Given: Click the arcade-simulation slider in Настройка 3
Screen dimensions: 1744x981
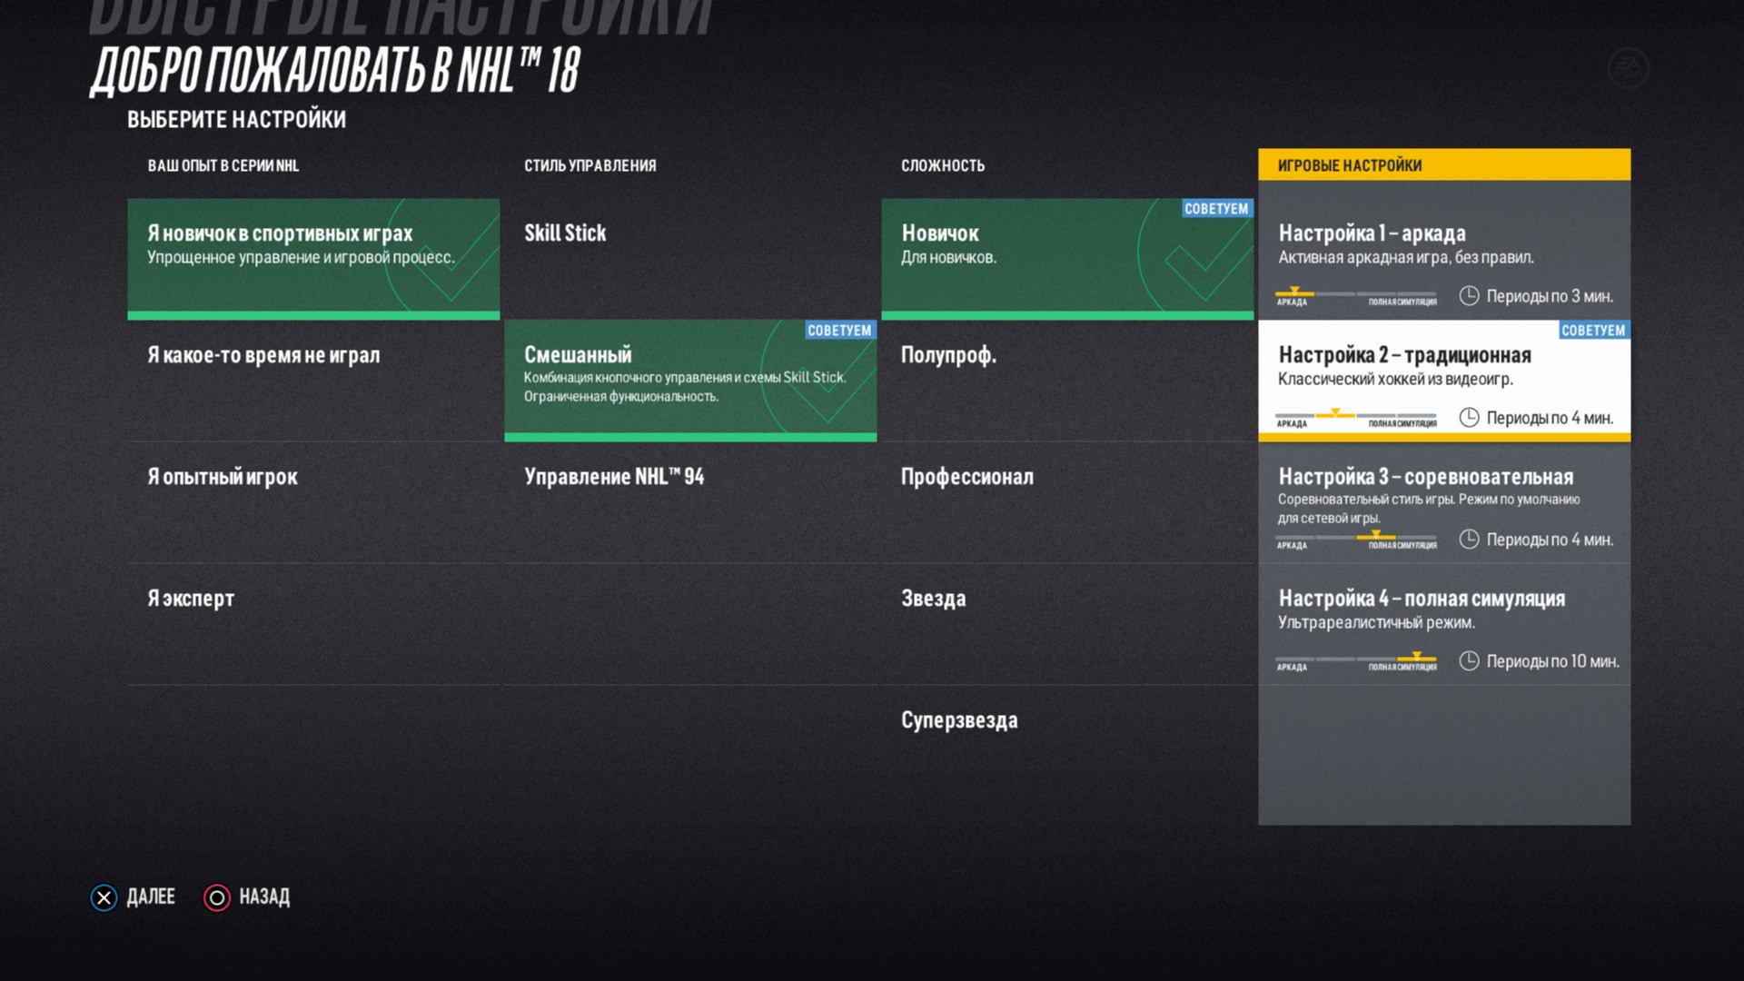Looking at the screenshot, I should click(1356, 540).
